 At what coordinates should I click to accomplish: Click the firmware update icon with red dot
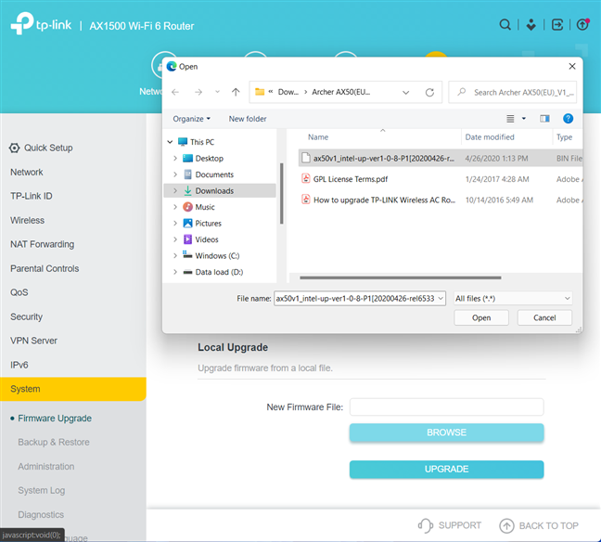coord(582,24)
